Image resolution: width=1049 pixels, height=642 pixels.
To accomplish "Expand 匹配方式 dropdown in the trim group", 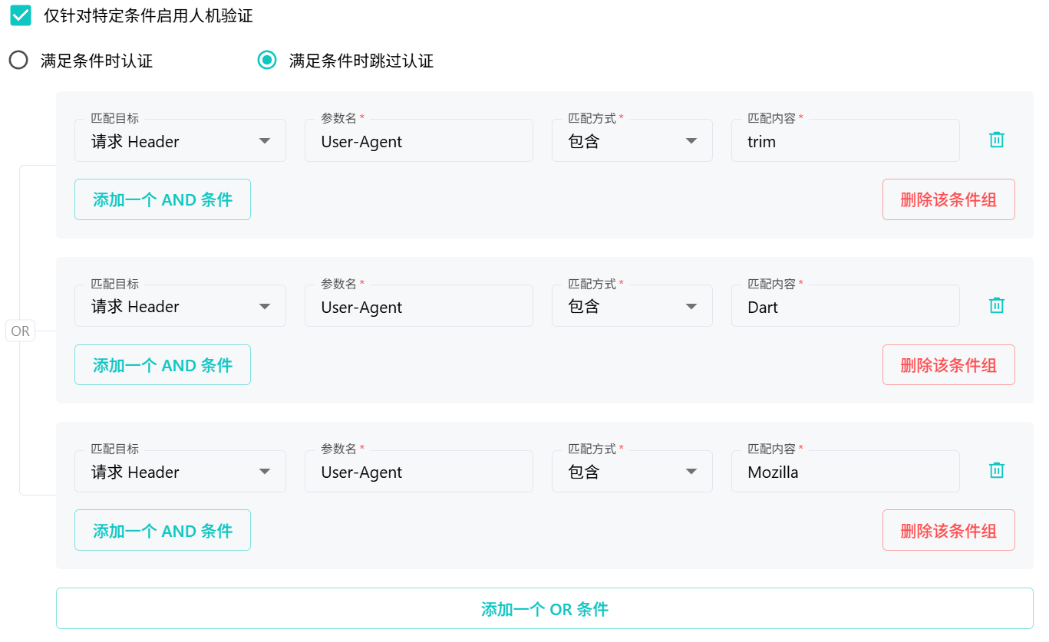I will click(x=632, y=141).
